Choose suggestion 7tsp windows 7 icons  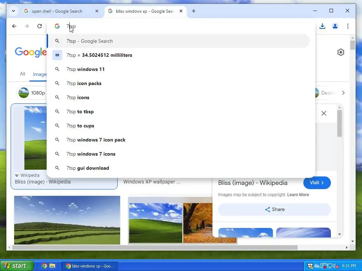click(x=178, y=154)
